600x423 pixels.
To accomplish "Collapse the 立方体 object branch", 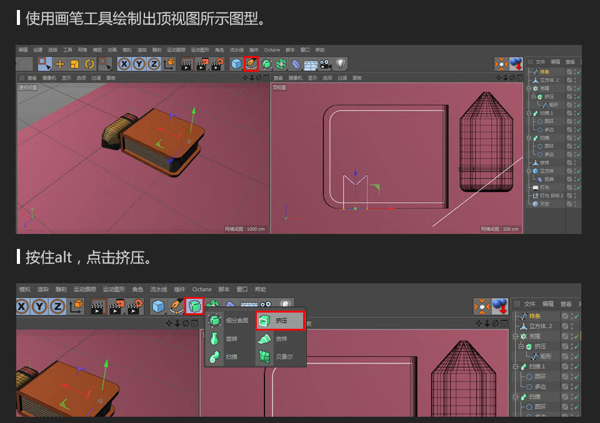I will (x=529, y=170).
